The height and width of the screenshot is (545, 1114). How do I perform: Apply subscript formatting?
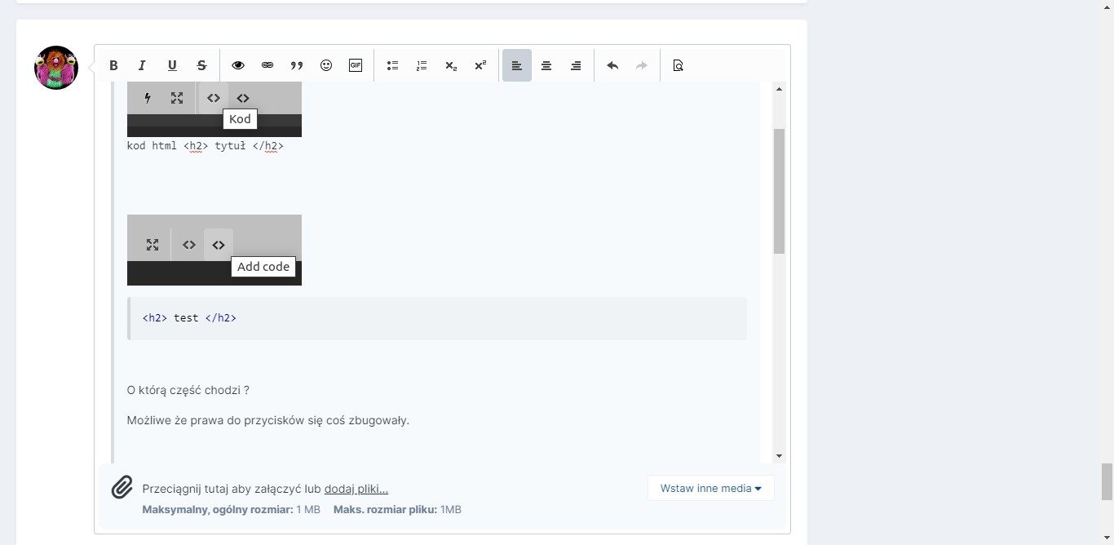451,65
